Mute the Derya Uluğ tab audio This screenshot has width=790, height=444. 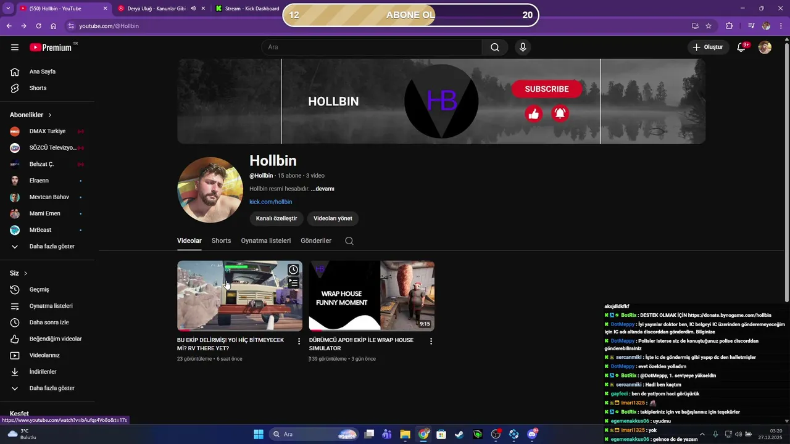click(x=193, y=9)
